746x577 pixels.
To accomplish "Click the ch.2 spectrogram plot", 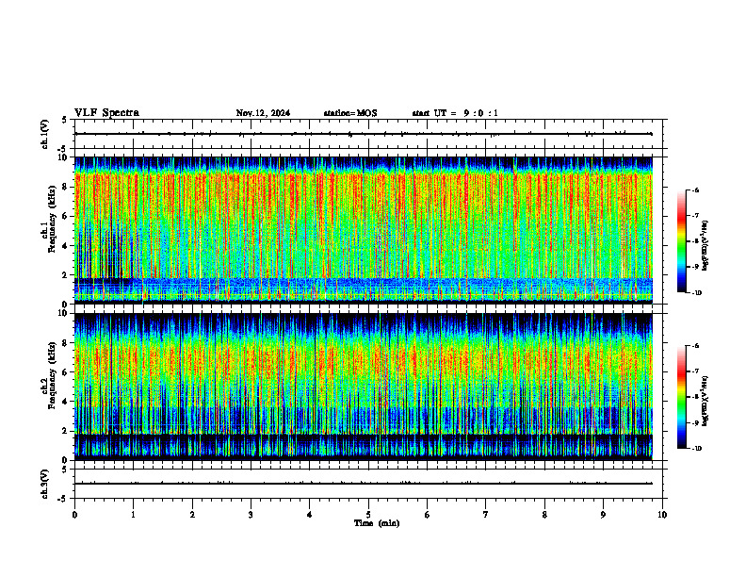I will (364, 387).
